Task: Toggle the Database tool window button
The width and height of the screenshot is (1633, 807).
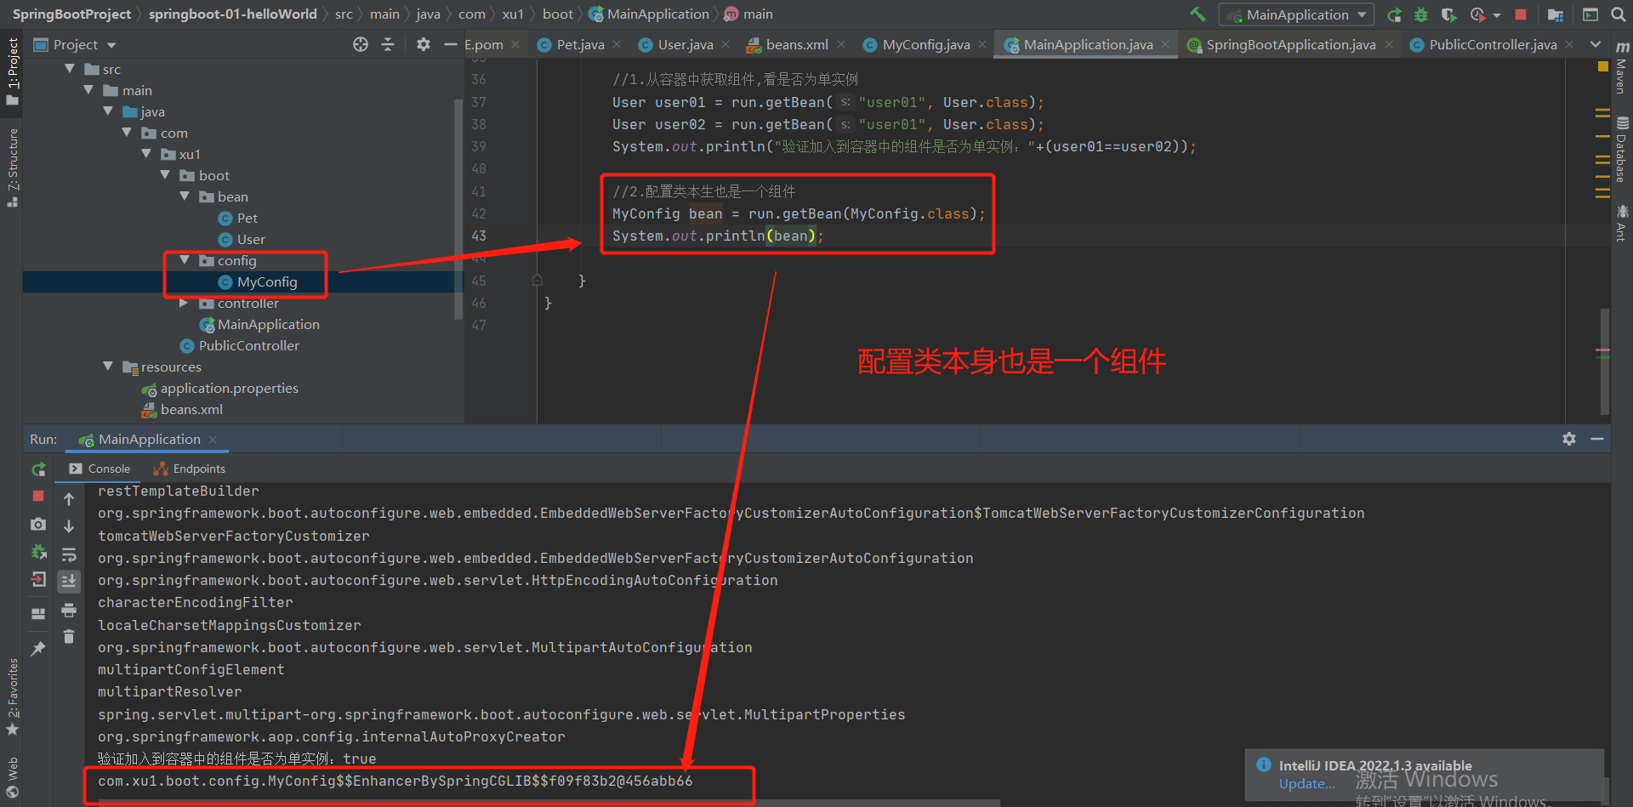Action: [1622, 150]
